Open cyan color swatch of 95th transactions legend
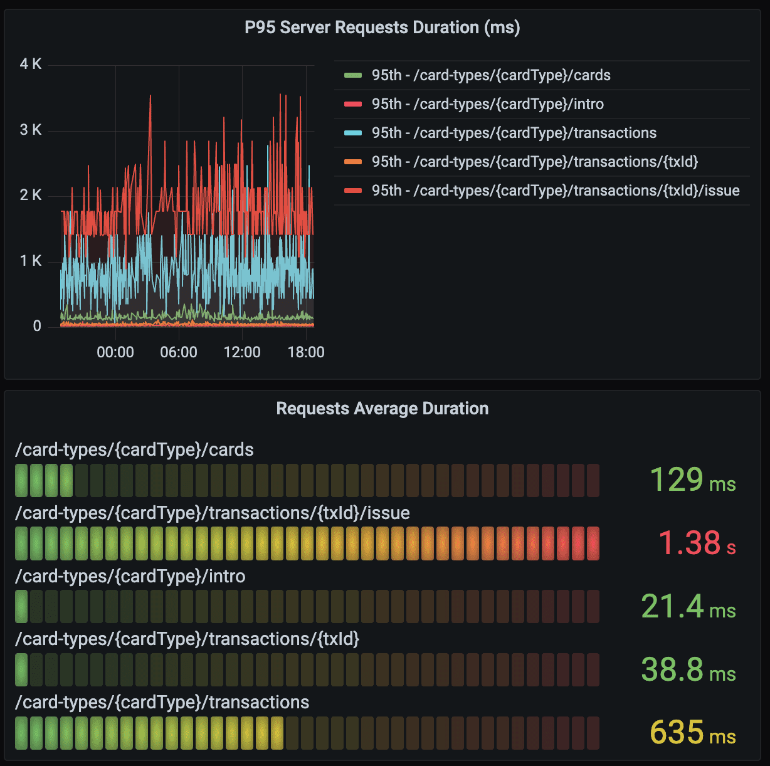Viewport: 770px width, 766px height. click(x=353, y=133)
